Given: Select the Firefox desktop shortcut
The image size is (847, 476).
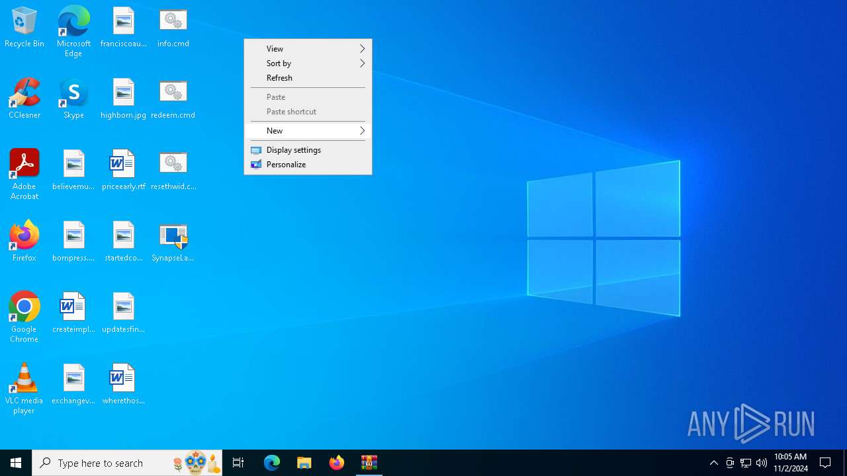Looking at the screenshot, I should (24, 241).
